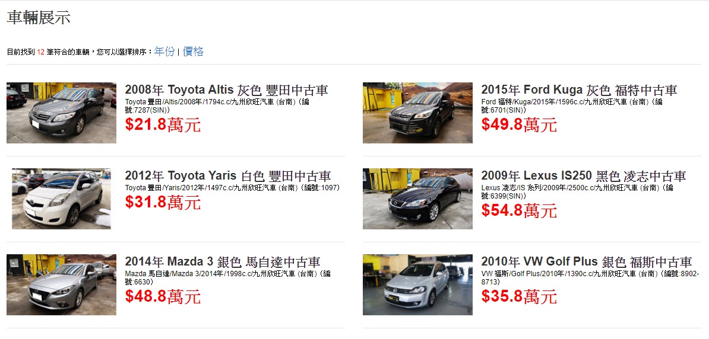Open the white Toyota Yaris photo

tap(62, 199)
